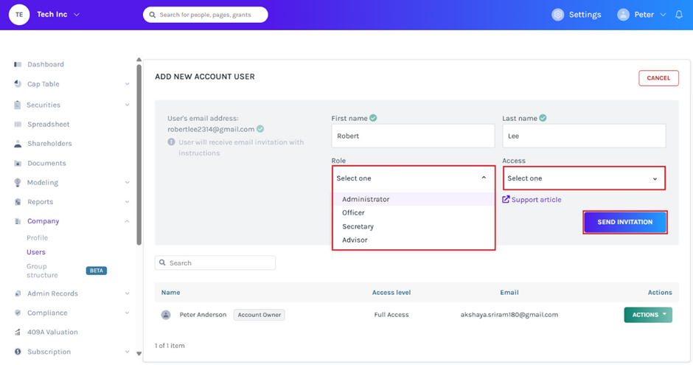This screenshot has height=365, width=693.
Task: Click Peter Anderson's row avatar icon
Action: [x=166, y=315]
